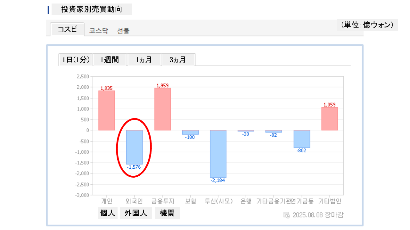Viewport: 410px width, 230px height.
Task: Click the circled 외국인 bar at -1,576
Action: coord(134,147)
